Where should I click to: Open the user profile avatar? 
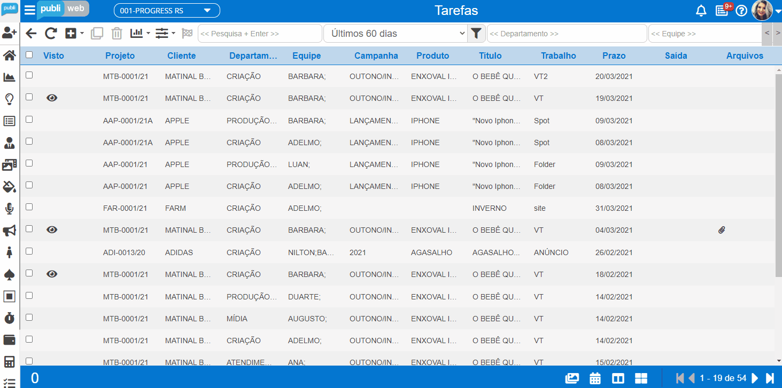click(762, 10)
